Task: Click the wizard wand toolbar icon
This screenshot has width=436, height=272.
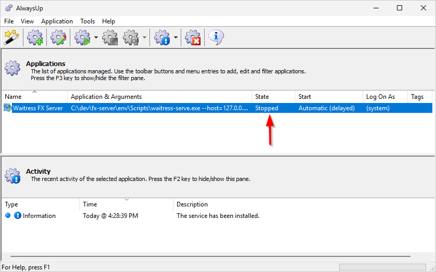Action: tap(10, 37)
